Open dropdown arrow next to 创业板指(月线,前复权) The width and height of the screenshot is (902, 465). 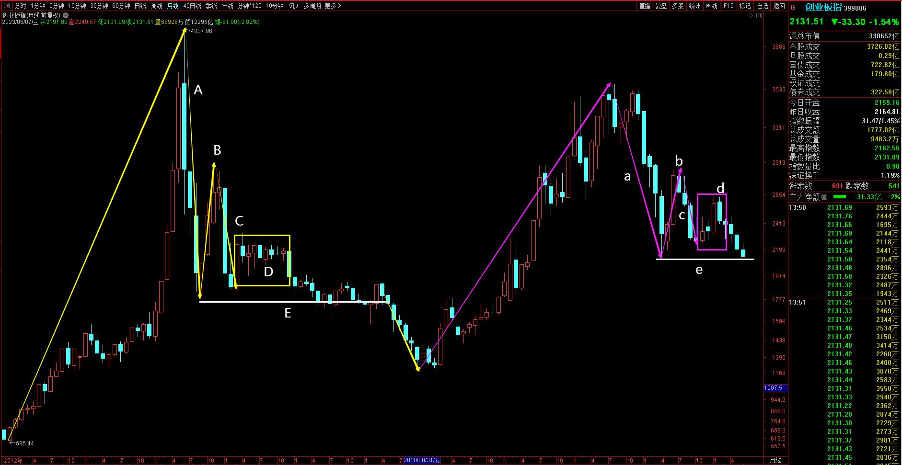tap(66, 15)
